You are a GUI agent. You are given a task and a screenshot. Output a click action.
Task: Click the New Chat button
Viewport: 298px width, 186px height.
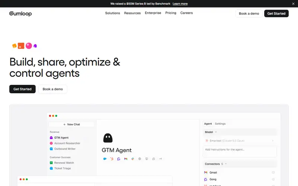pyautogui.click(x=72, y=124)
